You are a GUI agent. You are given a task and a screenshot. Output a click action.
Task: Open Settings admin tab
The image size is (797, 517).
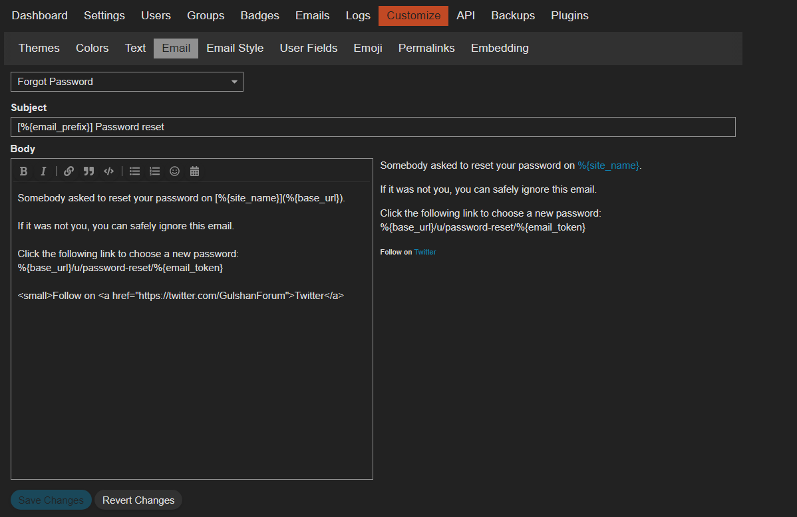point(104,16)
